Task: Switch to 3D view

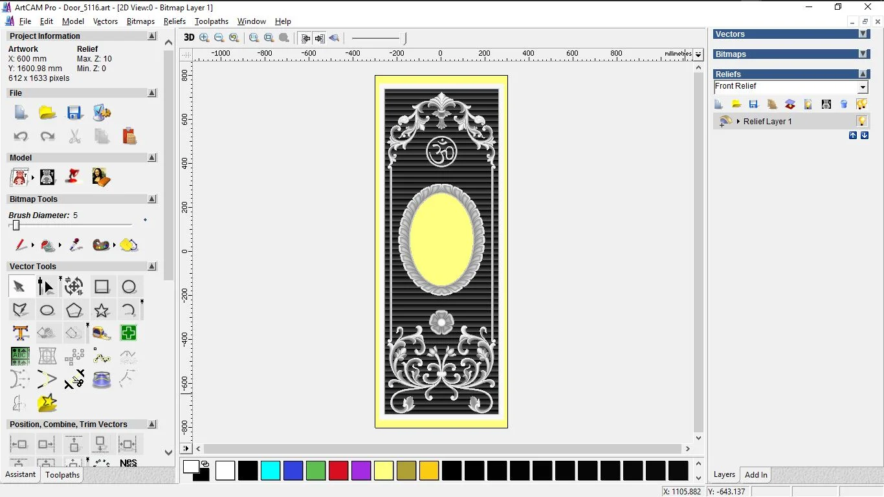Action: [x=188, y=38]
